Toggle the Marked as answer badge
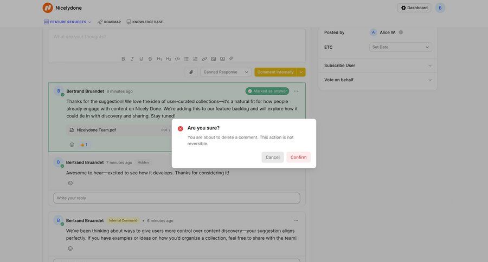The height and width of the screenshot is (262, 488). pyautogui.click(x=267, y=91)
